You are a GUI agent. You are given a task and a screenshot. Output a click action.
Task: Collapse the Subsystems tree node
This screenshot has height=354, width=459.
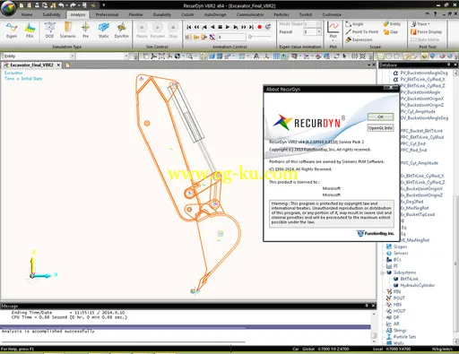(x=383, y=272)
